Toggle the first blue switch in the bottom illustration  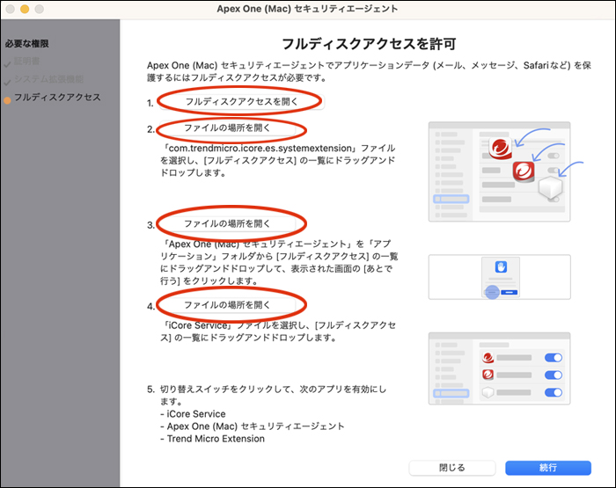click(x=553, y=358)
